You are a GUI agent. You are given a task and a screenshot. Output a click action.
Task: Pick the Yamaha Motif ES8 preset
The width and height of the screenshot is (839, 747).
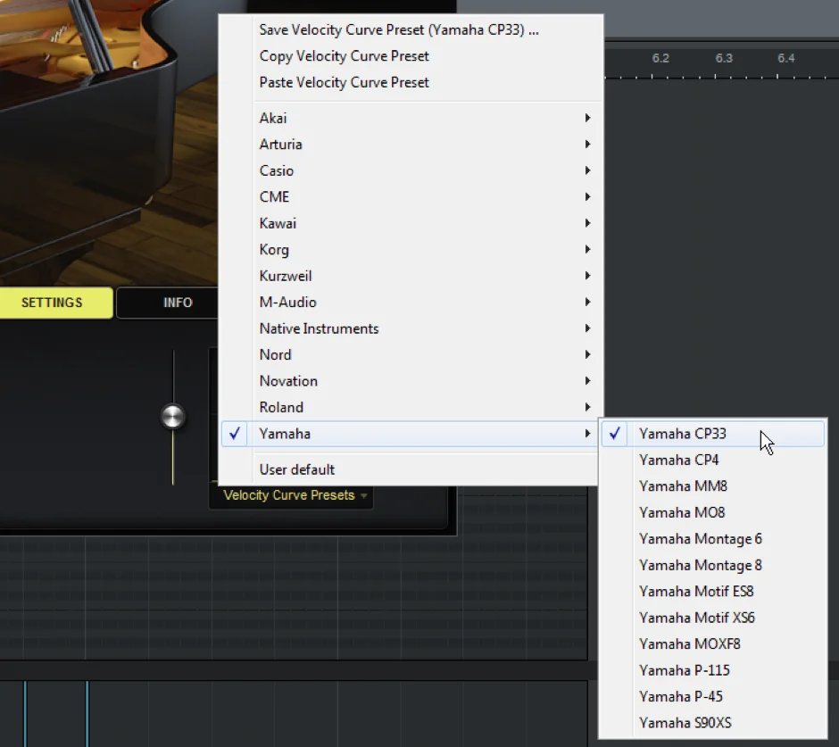coord(713,592)
